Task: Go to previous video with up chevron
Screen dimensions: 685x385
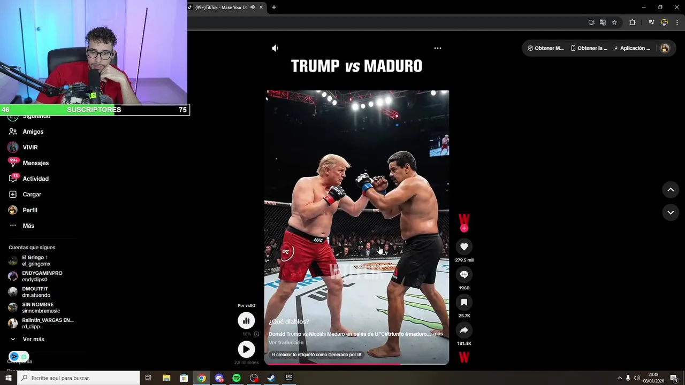Action: tap(671, 190)
